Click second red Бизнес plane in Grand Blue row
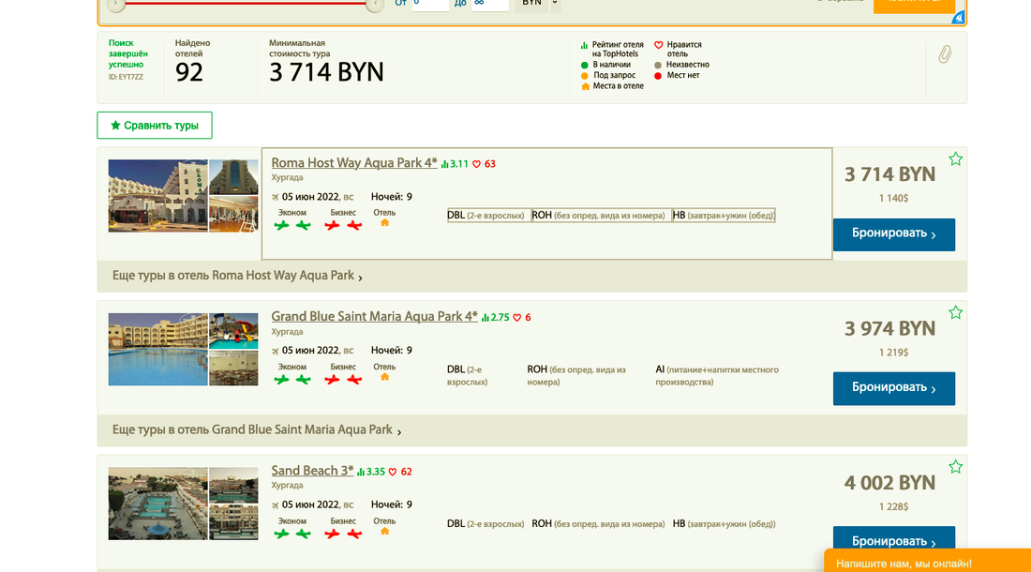Image resolution: width=1031 pixels, height=572 pixels. click(354, 380)
